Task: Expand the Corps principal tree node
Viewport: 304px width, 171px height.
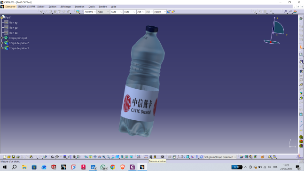Action: [2, 38]
